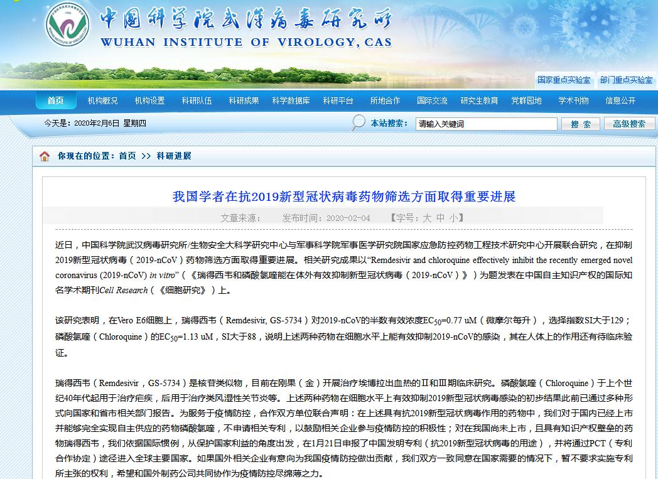Set font size to 大 (large)
This screenshot has width=658, height=479.
[427, 218]
